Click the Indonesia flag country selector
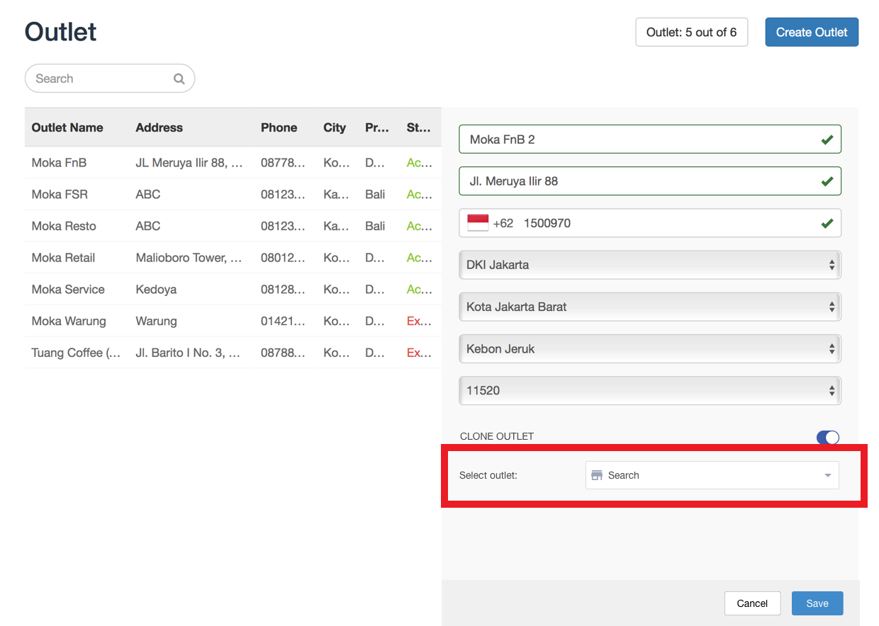 point(478,223)
